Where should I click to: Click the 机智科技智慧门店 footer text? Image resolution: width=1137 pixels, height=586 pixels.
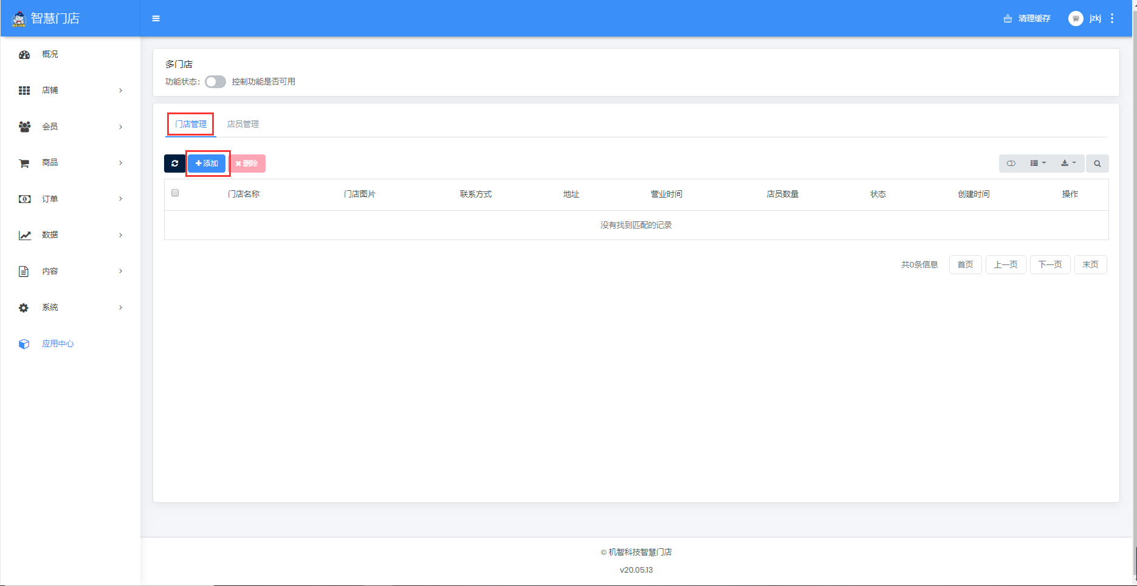point(641,552)
